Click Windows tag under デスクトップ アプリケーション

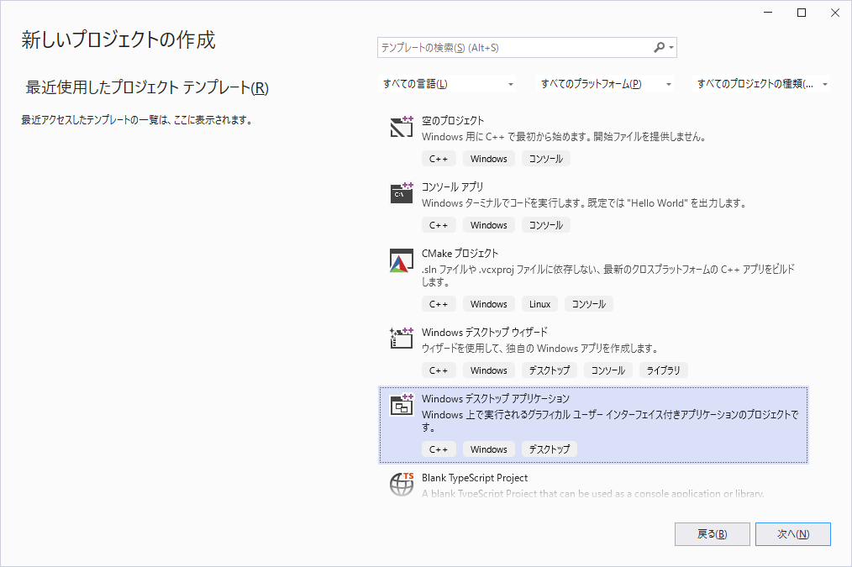[488, 449]
